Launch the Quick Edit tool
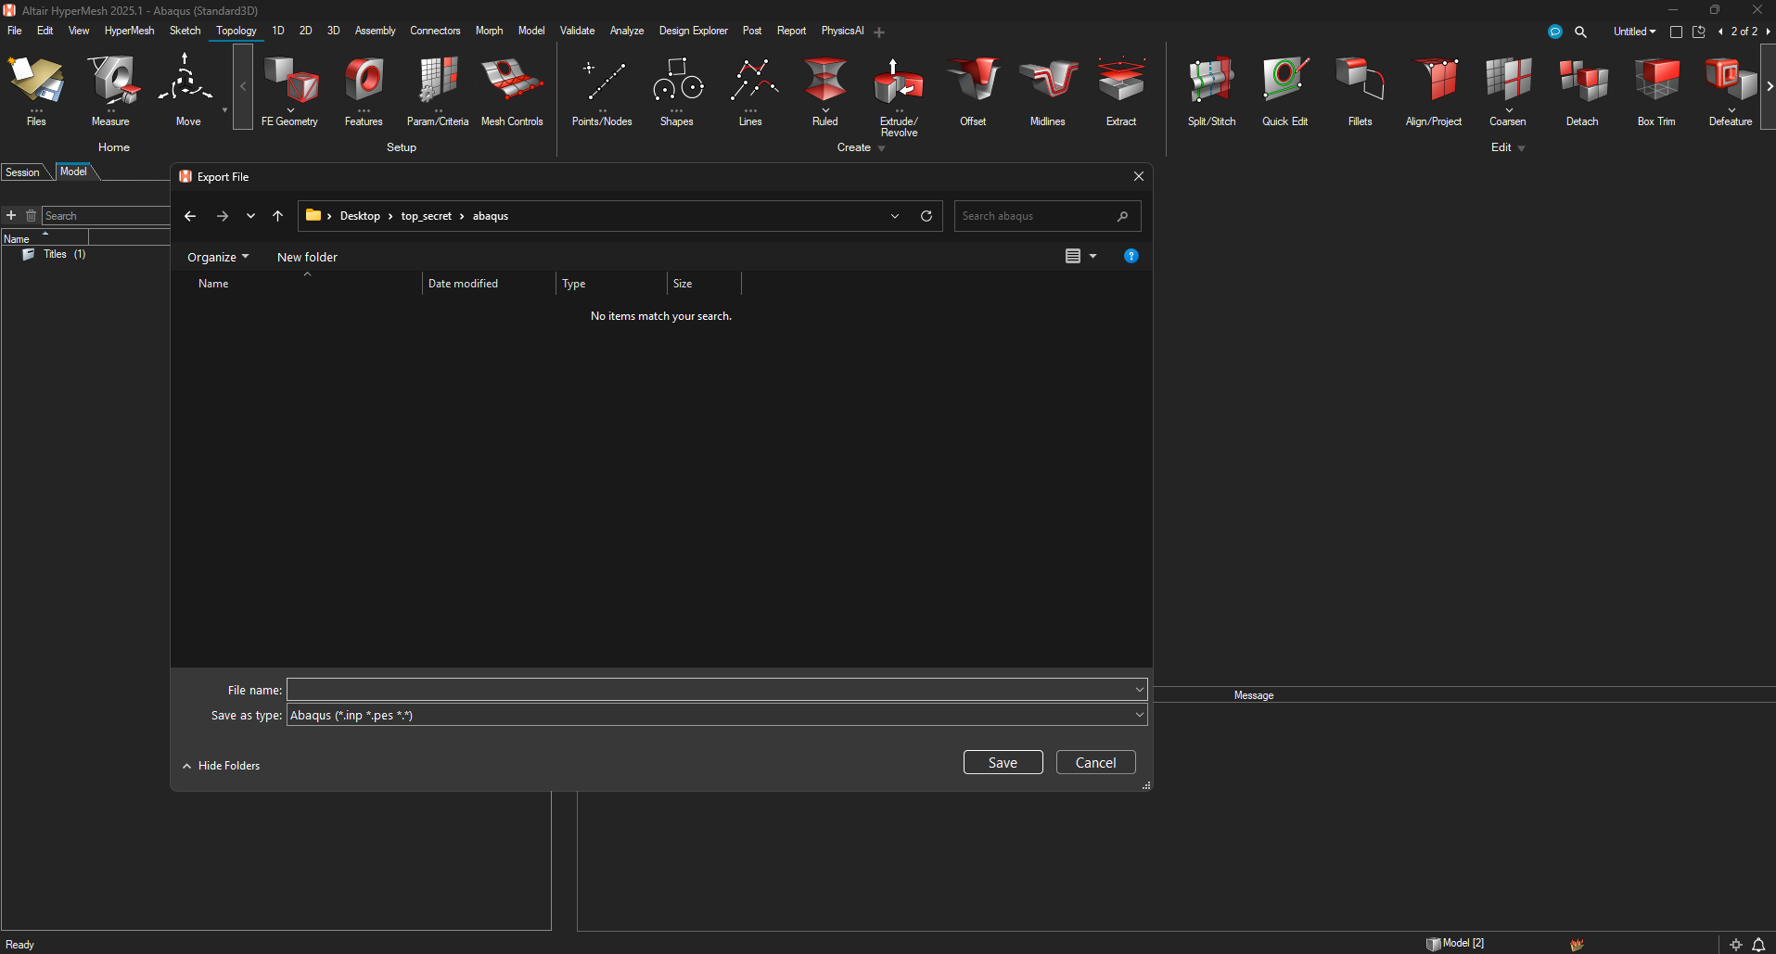This screenshot has width=1776, height=954. [x=1285, y=91]
